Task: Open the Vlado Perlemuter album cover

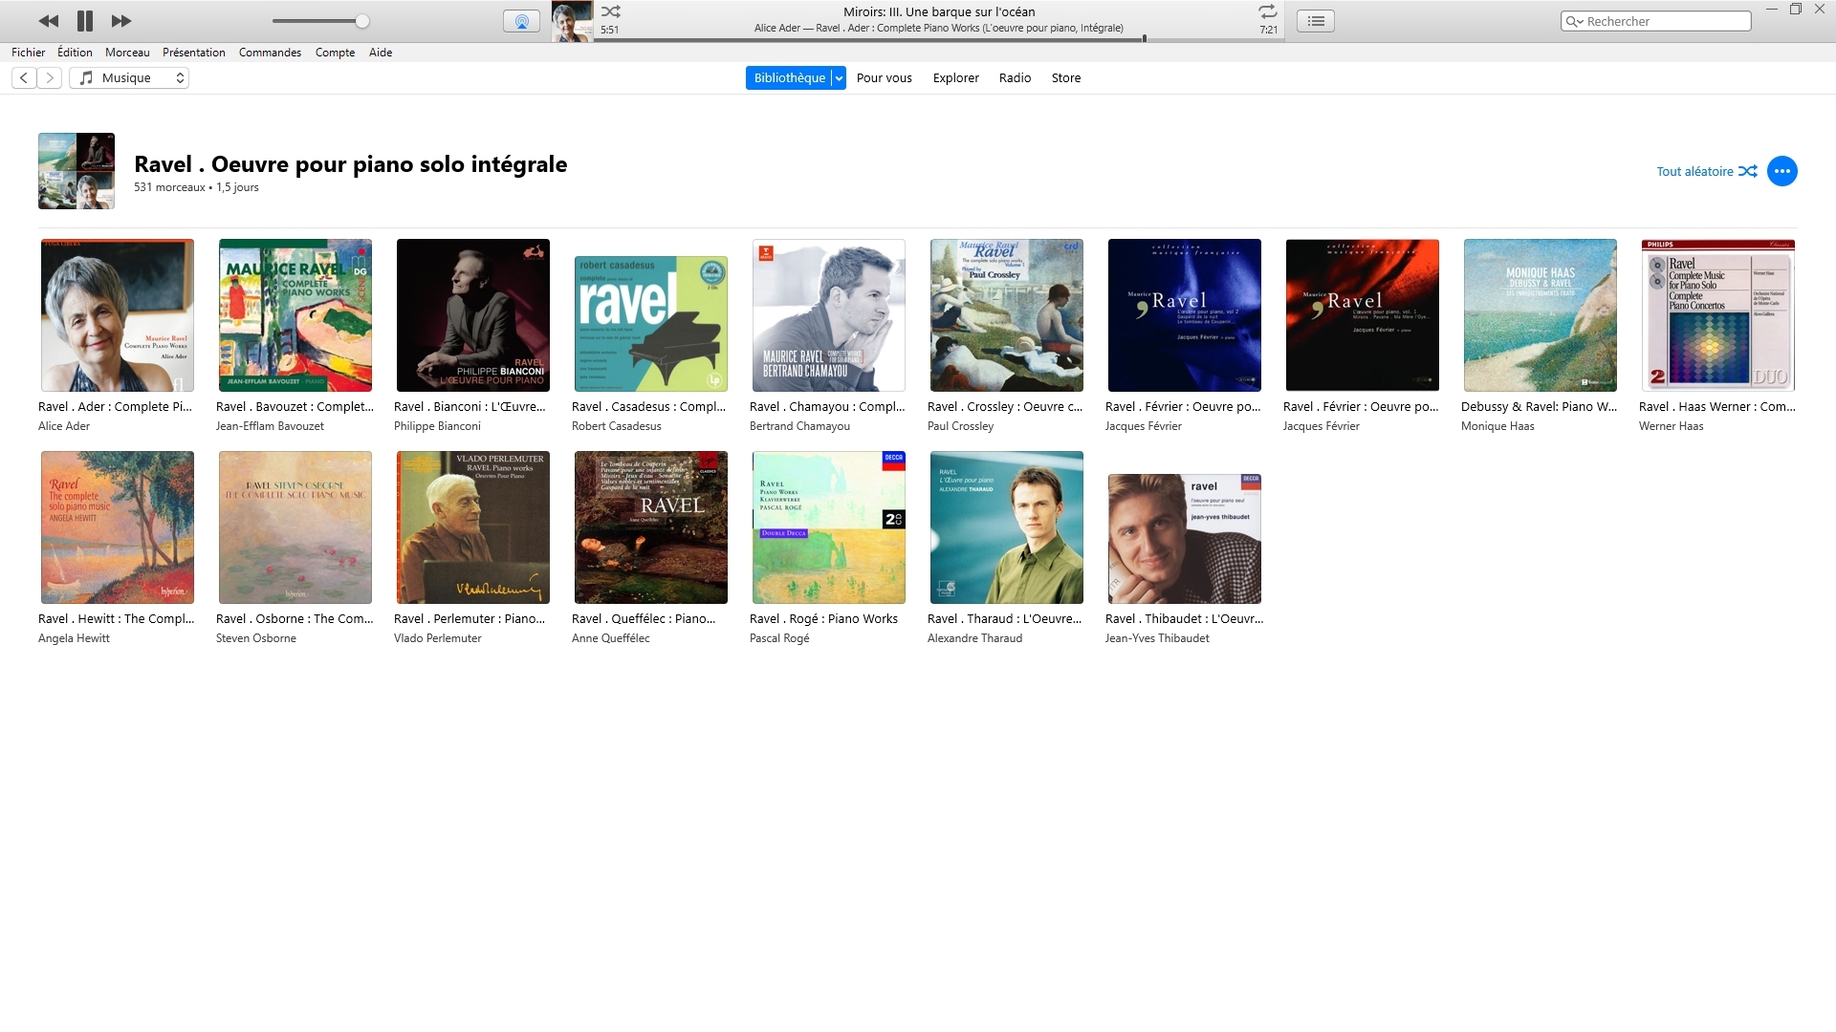Action: (473, 527)
